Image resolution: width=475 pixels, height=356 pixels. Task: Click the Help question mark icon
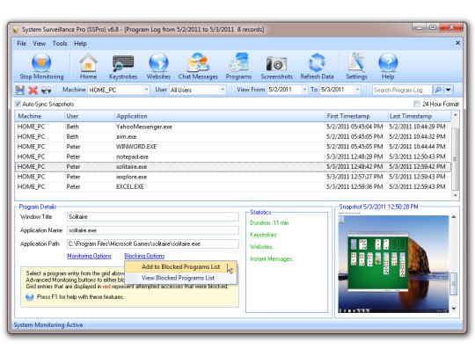388,66
